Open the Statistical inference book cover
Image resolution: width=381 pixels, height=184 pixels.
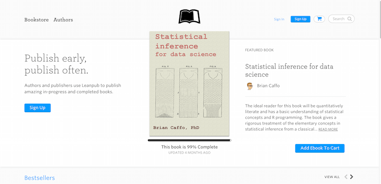pos(189,84)
